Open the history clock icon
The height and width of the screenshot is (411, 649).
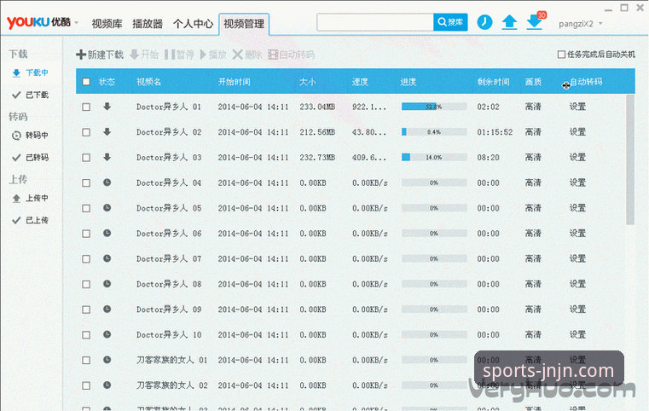click(x=484, y=22)
